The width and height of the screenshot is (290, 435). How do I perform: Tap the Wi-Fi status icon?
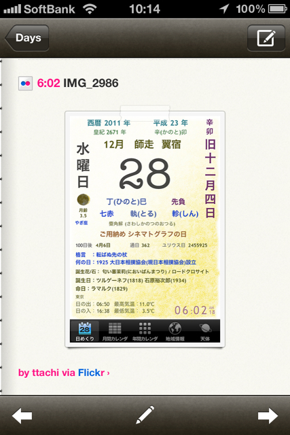(90, 9)
